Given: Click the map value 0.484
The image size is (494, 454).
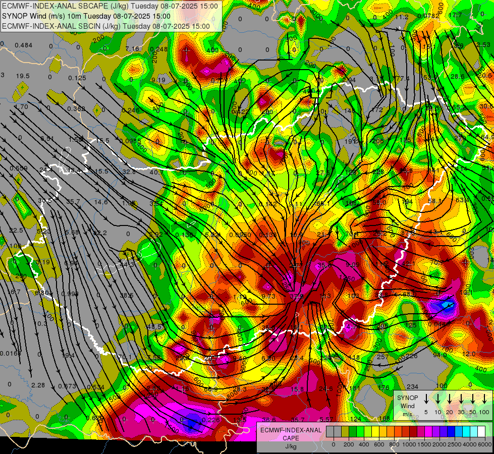Looking at the screenshot, I should click(24, 45).
